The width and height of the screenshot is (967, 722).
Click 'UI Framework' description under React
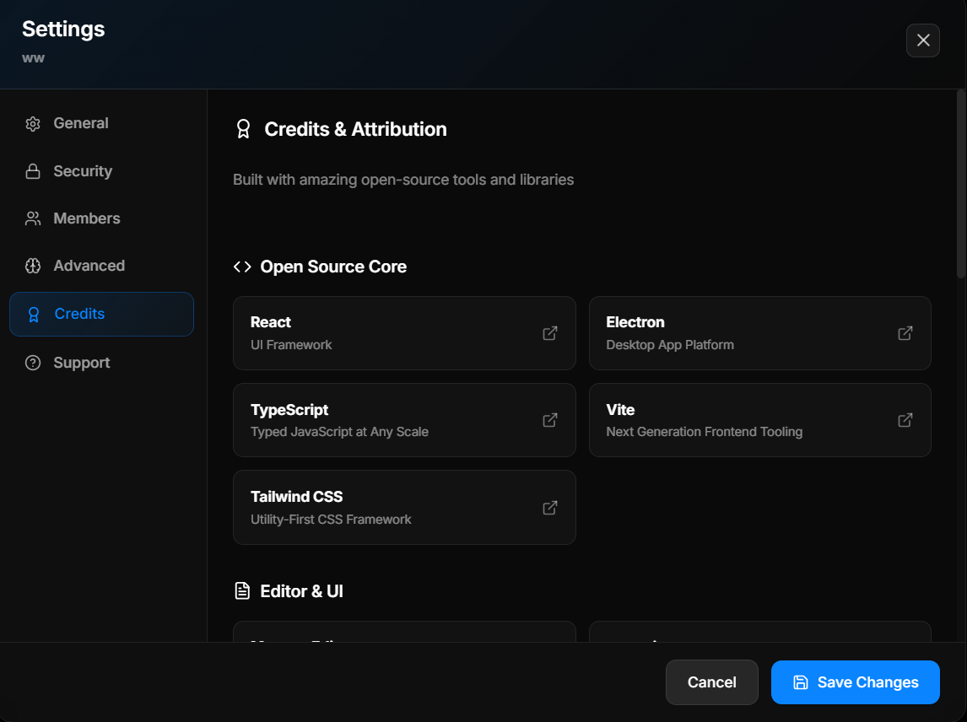[x=291, y=345]
